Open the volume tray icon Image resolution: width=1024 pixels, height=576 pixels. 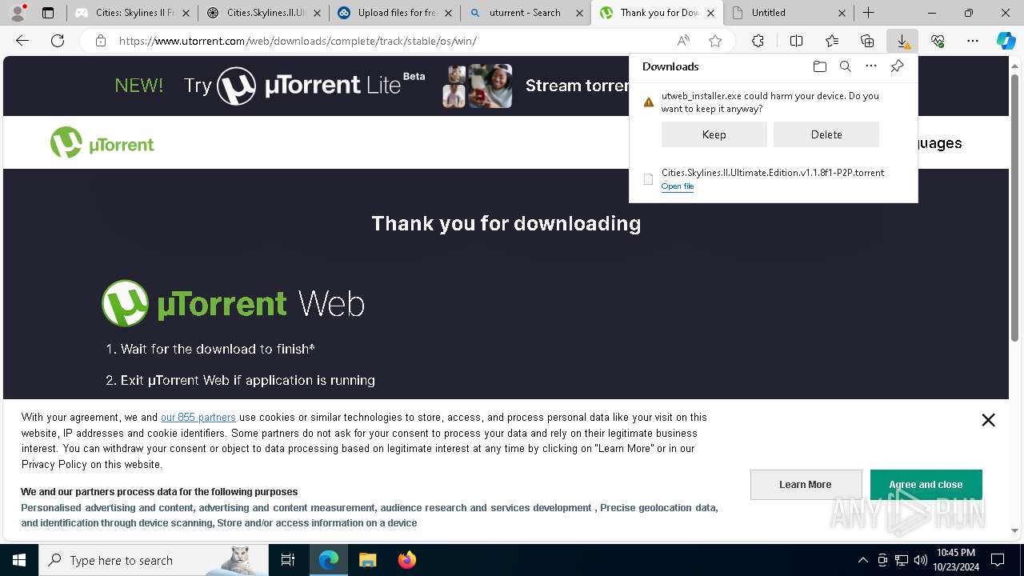click(920, 560)
